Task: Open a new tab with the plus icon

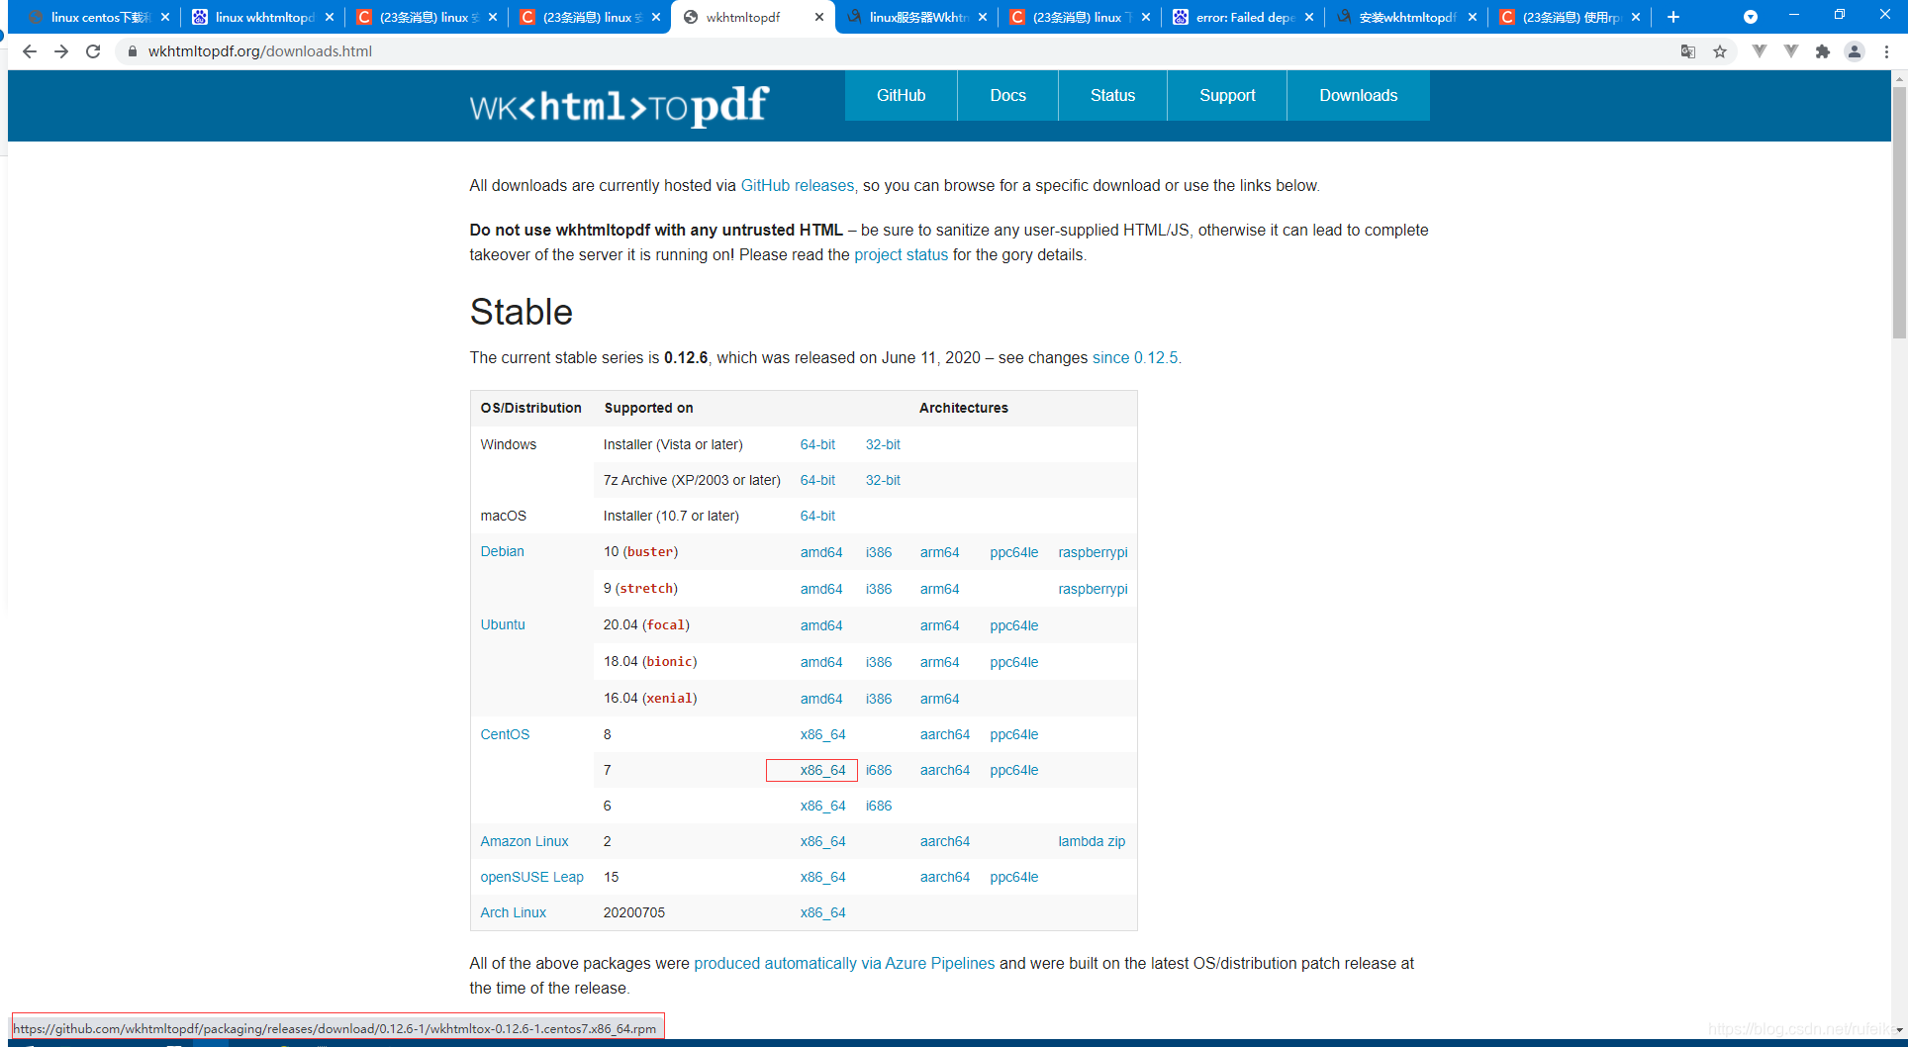Action: pyautogui.click(x=1673, y=17)
